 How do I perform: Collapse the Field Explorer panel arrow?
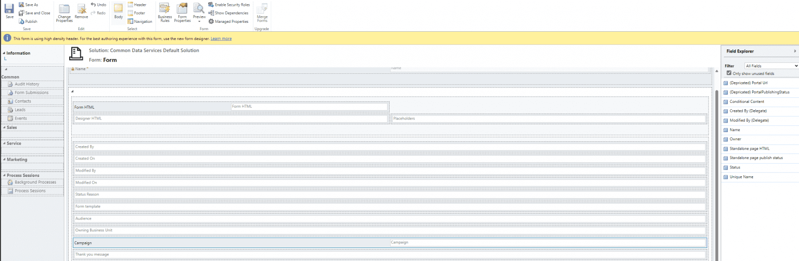(x=794, y=51)
